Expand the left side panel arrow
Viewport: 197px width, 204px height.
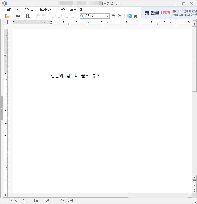[x=1, y=108]
